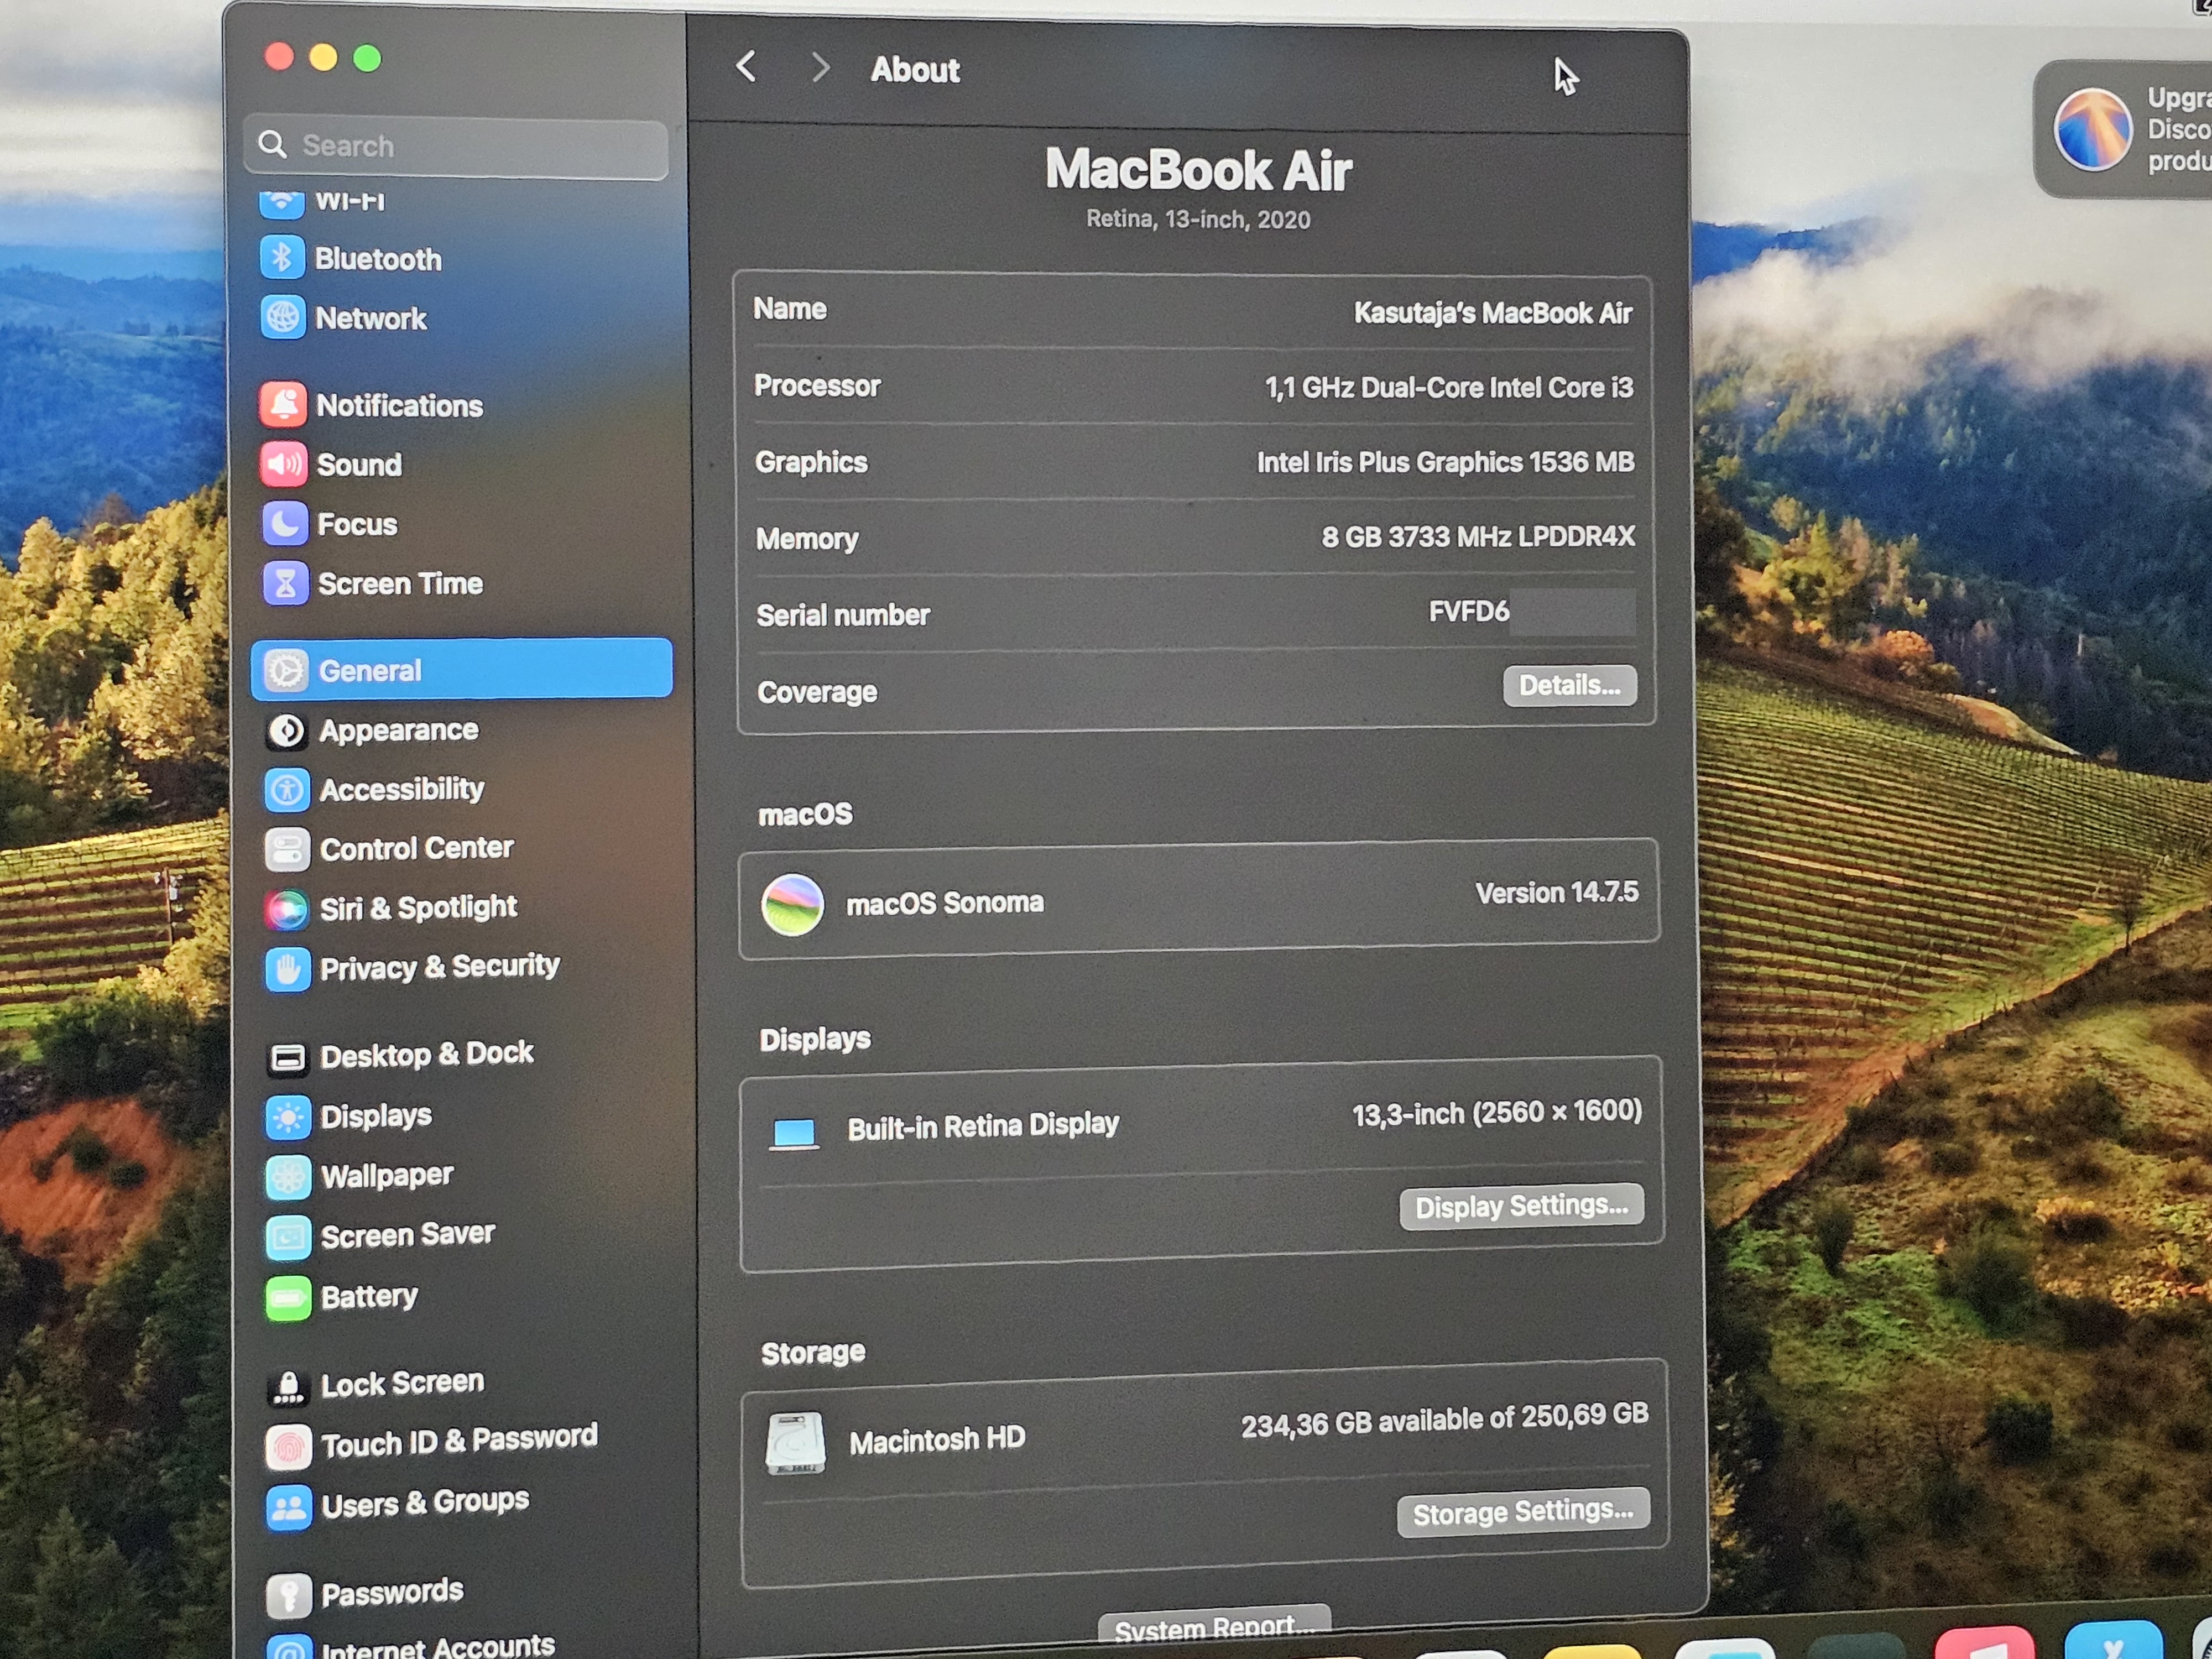Open Storage Settings button
2212x1659 pixels.
tap(1522, 1512)
